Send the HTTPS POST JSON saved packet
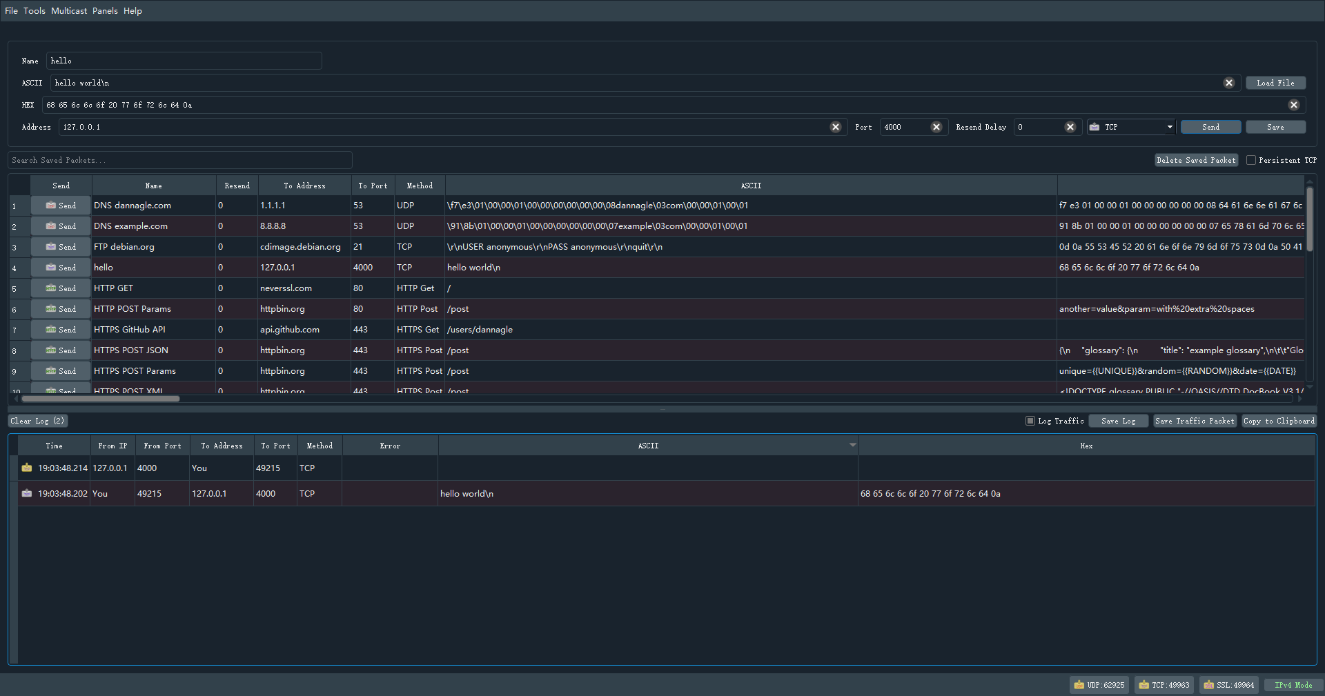This screenshot has height=696, width=1325. [61, 350]
